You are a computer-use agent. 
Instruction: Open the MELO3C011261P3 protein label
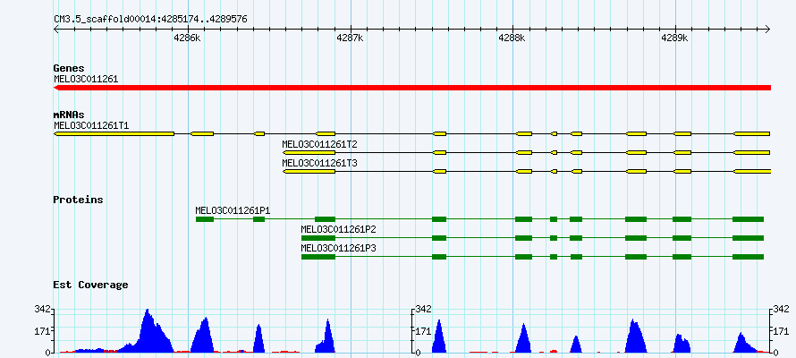click(339, 248)
